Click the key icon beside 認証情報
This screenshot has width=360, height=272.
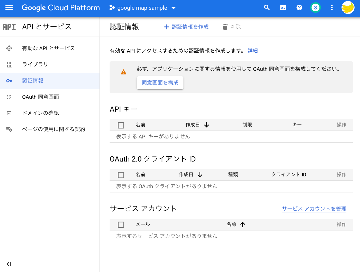pyautogui.click(x=9, y=81)
